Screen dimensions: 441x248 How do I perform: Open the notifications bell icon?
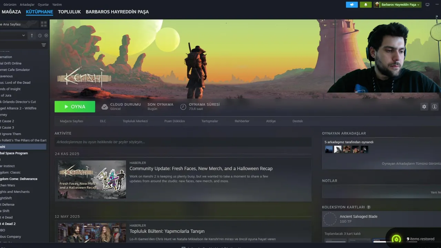366,4
